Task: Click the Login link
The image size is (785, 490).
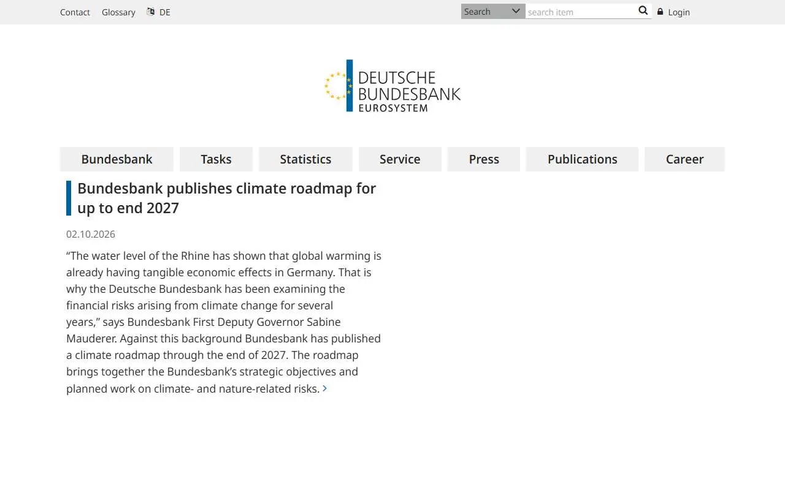Action: [679, 12]
